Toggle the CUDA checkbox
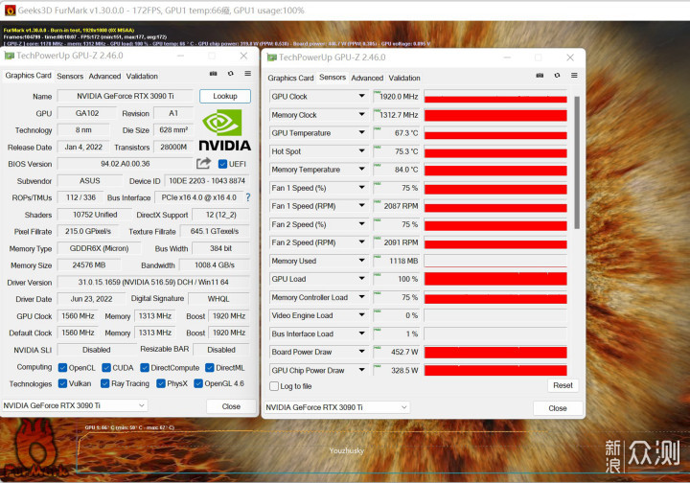The height and width of the screenshot is (483, 690). (106, 367)
